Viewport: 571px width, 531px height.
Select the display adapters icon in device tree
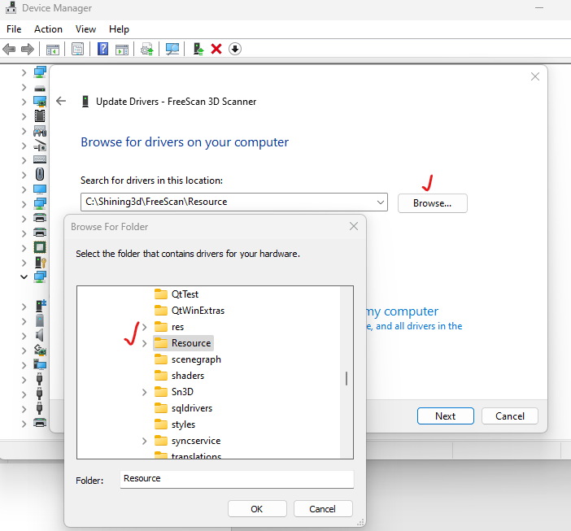tap(40, 102)
